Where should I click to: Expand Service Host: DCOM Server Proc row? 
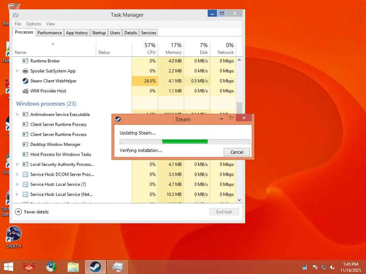click(17, 174)
